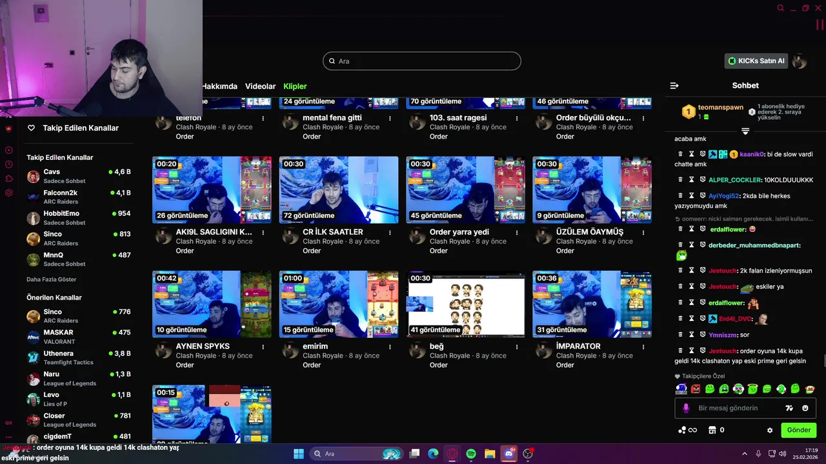The width and height of the screenshot is (826, 464).
Task: Open the smiley emoji picker
Action: (805, 408)
